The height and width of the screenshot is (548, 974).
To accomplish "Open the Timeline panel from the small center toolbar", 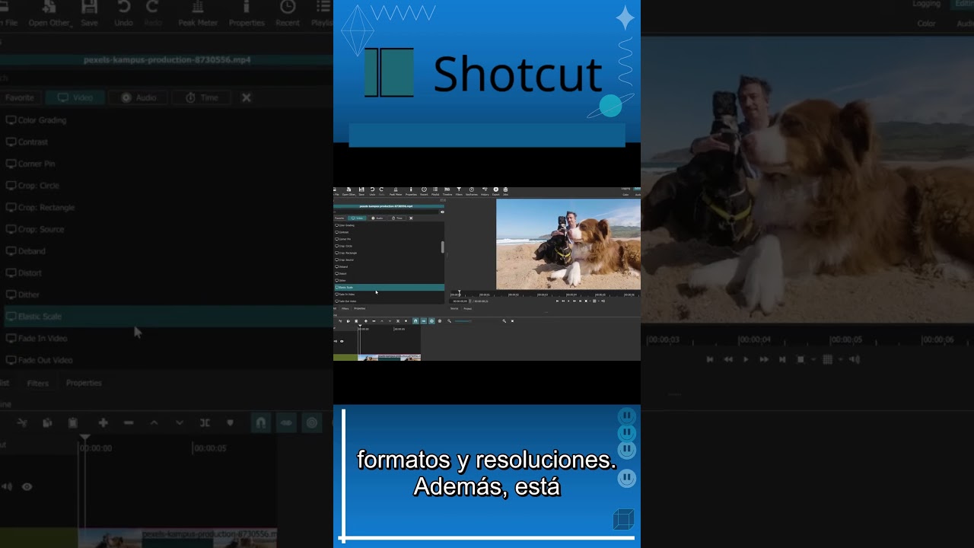I will (x=447, y=191).
